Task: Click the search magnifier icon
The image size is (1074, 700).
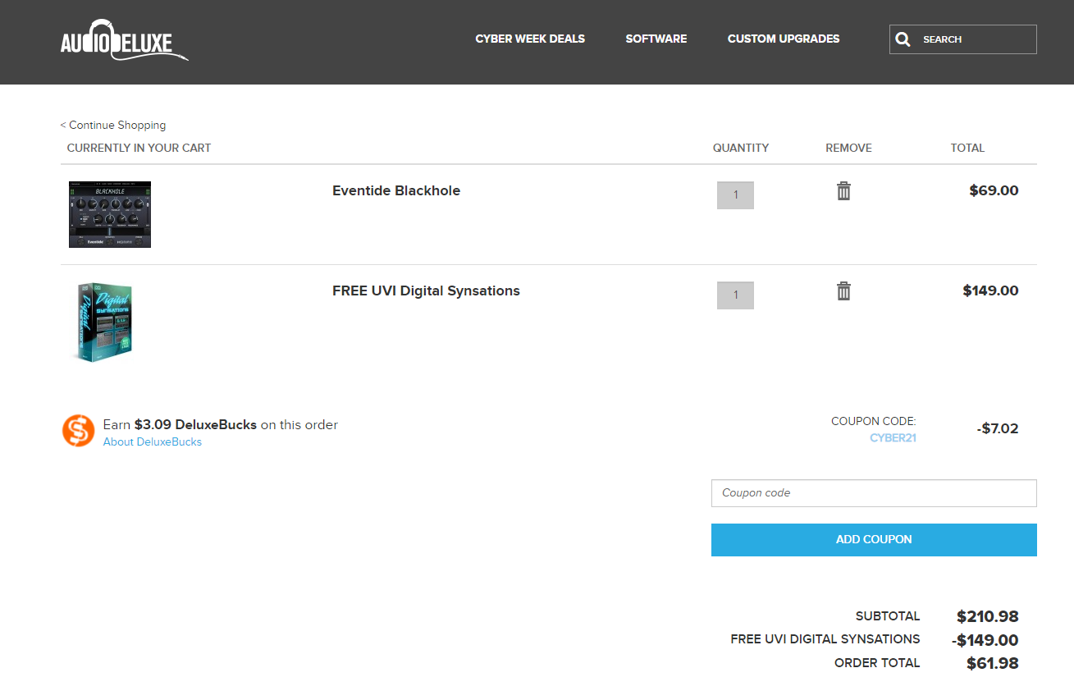Action: 903,39
